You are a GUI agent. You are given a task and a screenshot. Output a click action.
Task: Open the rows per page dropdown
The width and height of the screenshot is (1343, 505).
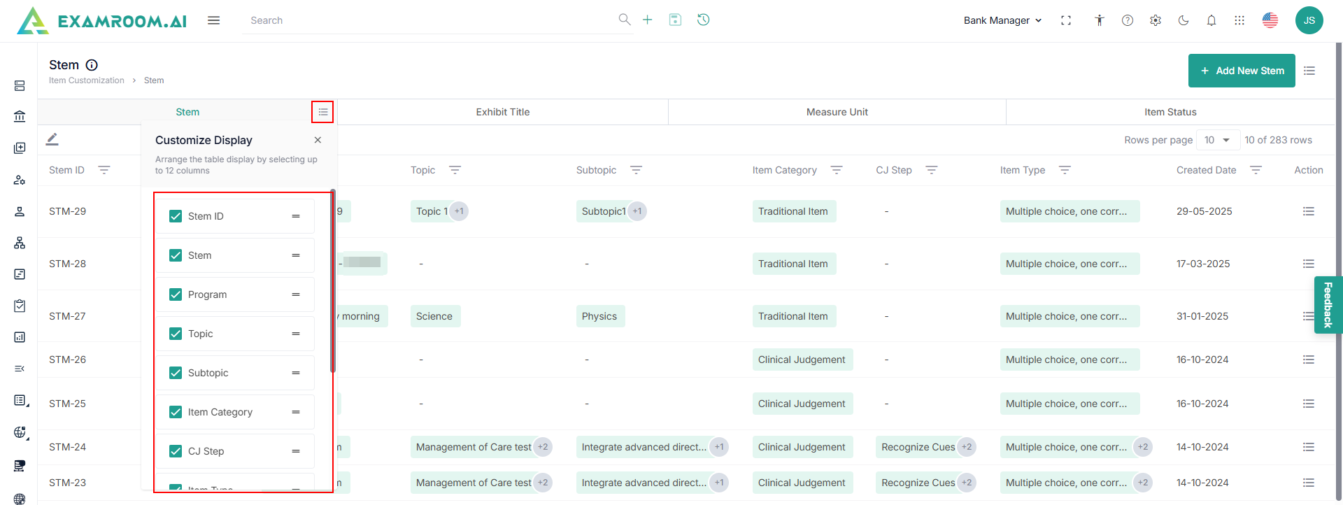pyautogui.click(x=1218, y=140)
